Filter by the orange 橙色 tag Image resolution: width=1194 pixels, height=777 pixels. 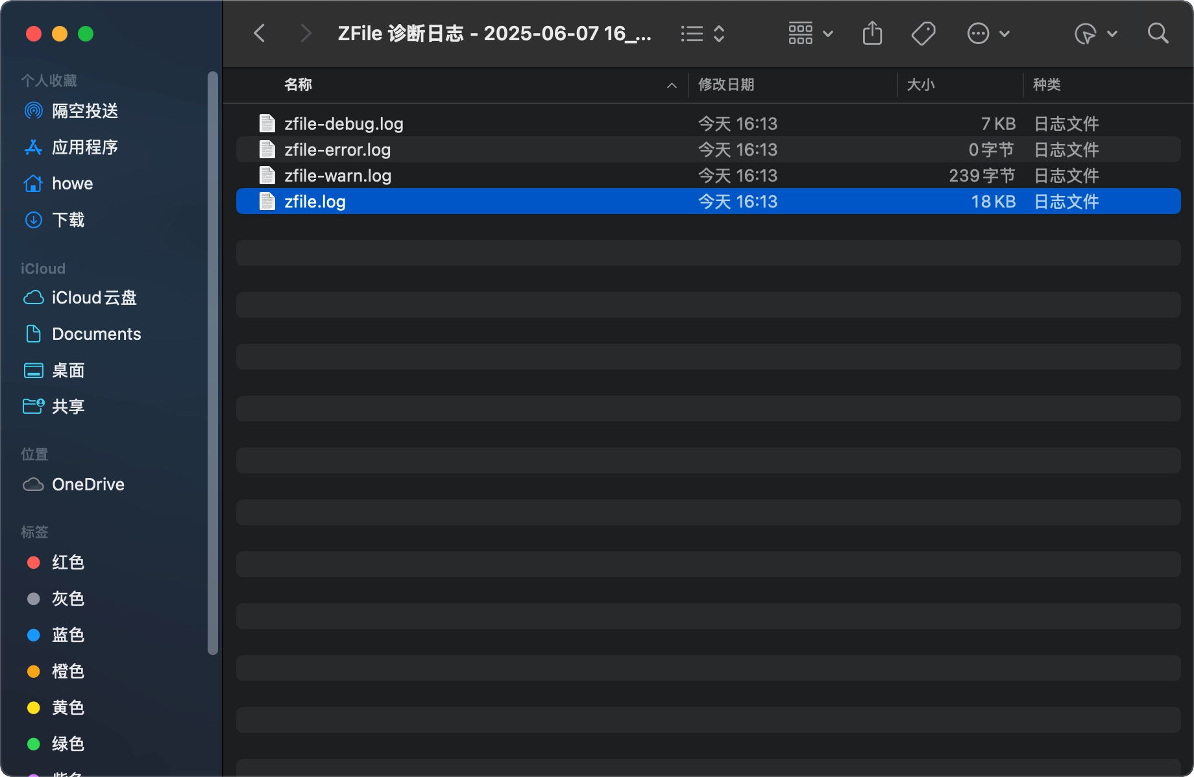(56, 671)
